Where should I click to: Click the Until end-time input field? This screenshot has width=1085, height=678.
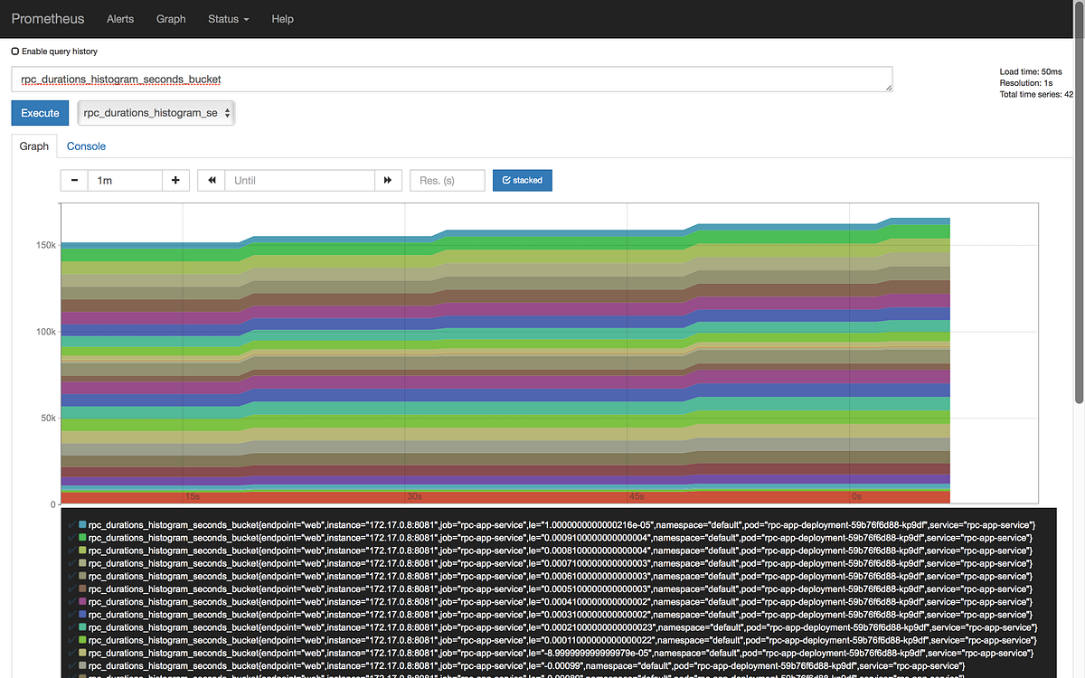(298, 180)
